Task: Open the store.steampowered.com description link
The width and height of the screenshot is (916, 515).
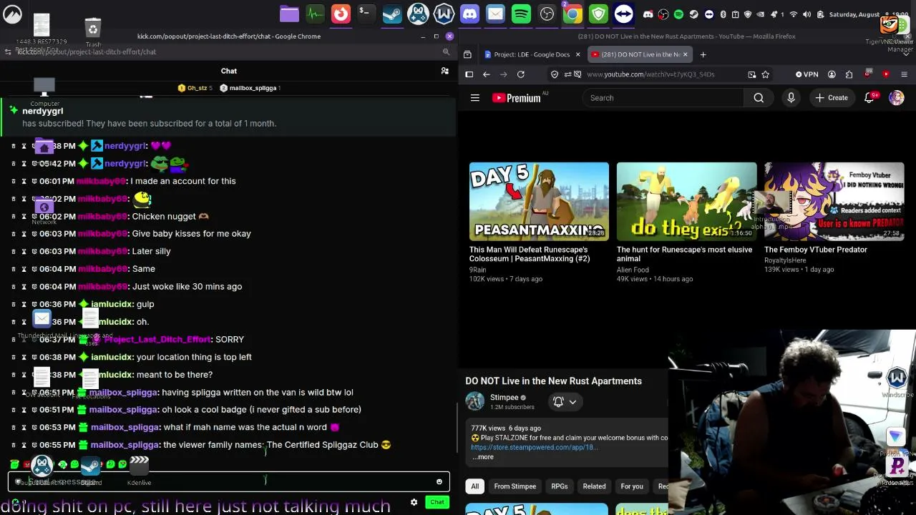Action: tap(534, 447)
